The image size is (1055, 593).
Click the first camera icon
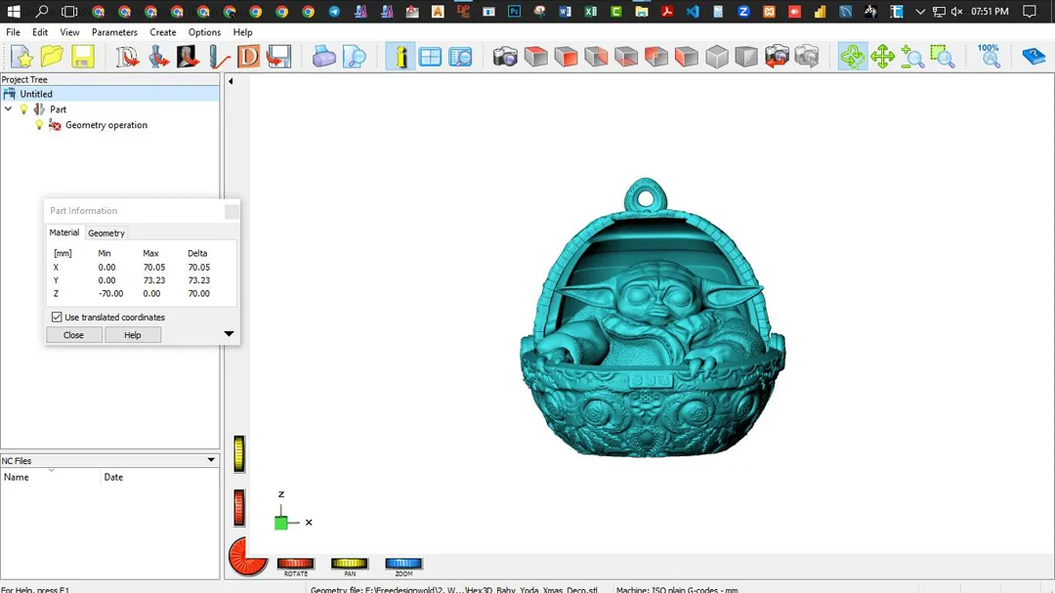[505, 58]
